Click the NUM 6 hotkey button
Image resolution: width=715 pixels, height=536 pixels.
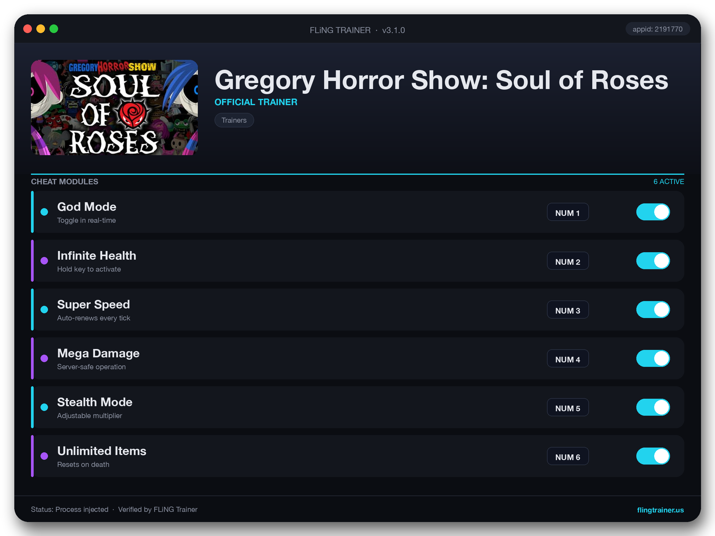point(568,456)
